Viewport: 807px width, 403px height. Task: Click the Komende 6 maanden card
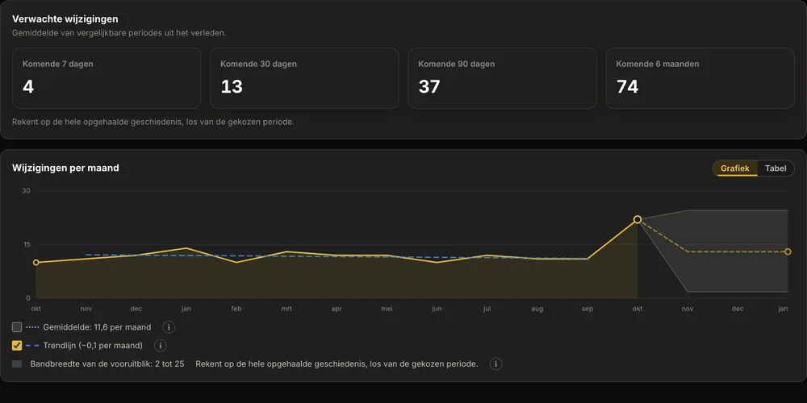click(x=700, y=78)
